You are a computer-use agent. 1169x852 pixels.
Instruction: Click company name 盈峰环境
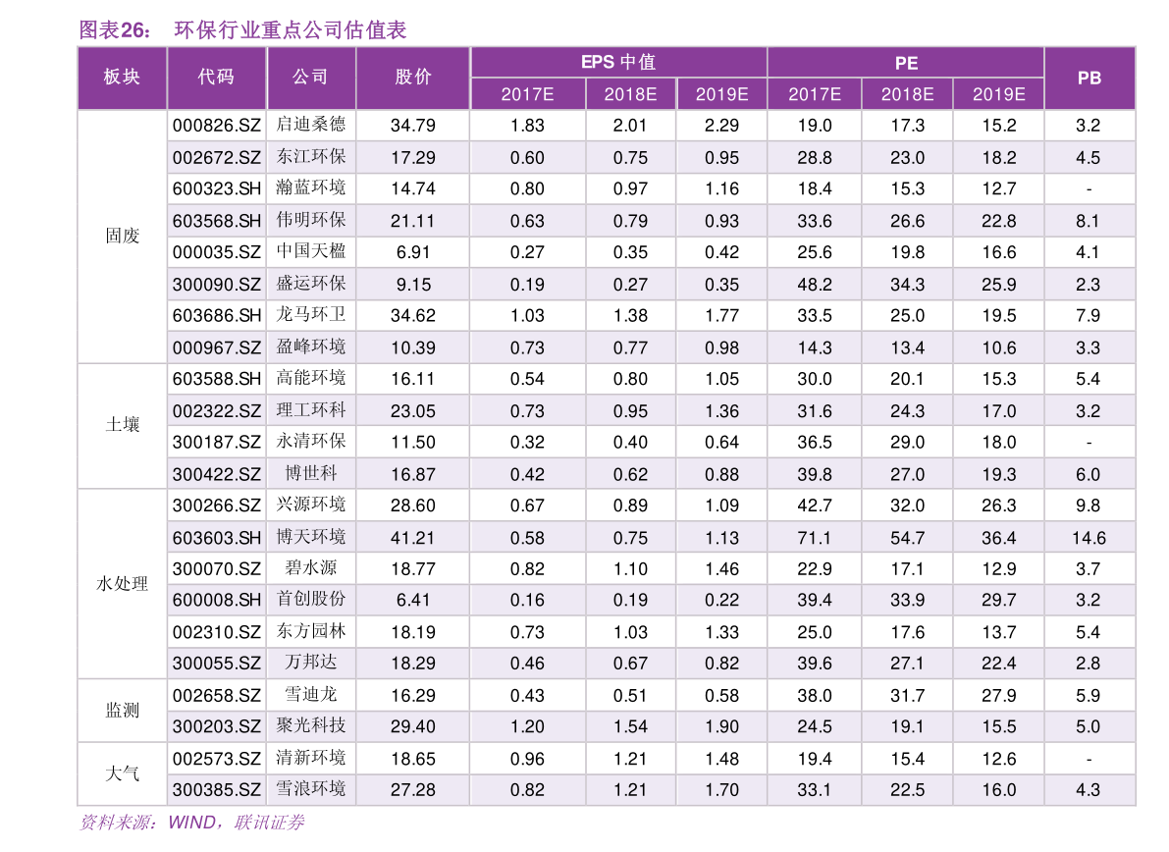coord(311,346)
